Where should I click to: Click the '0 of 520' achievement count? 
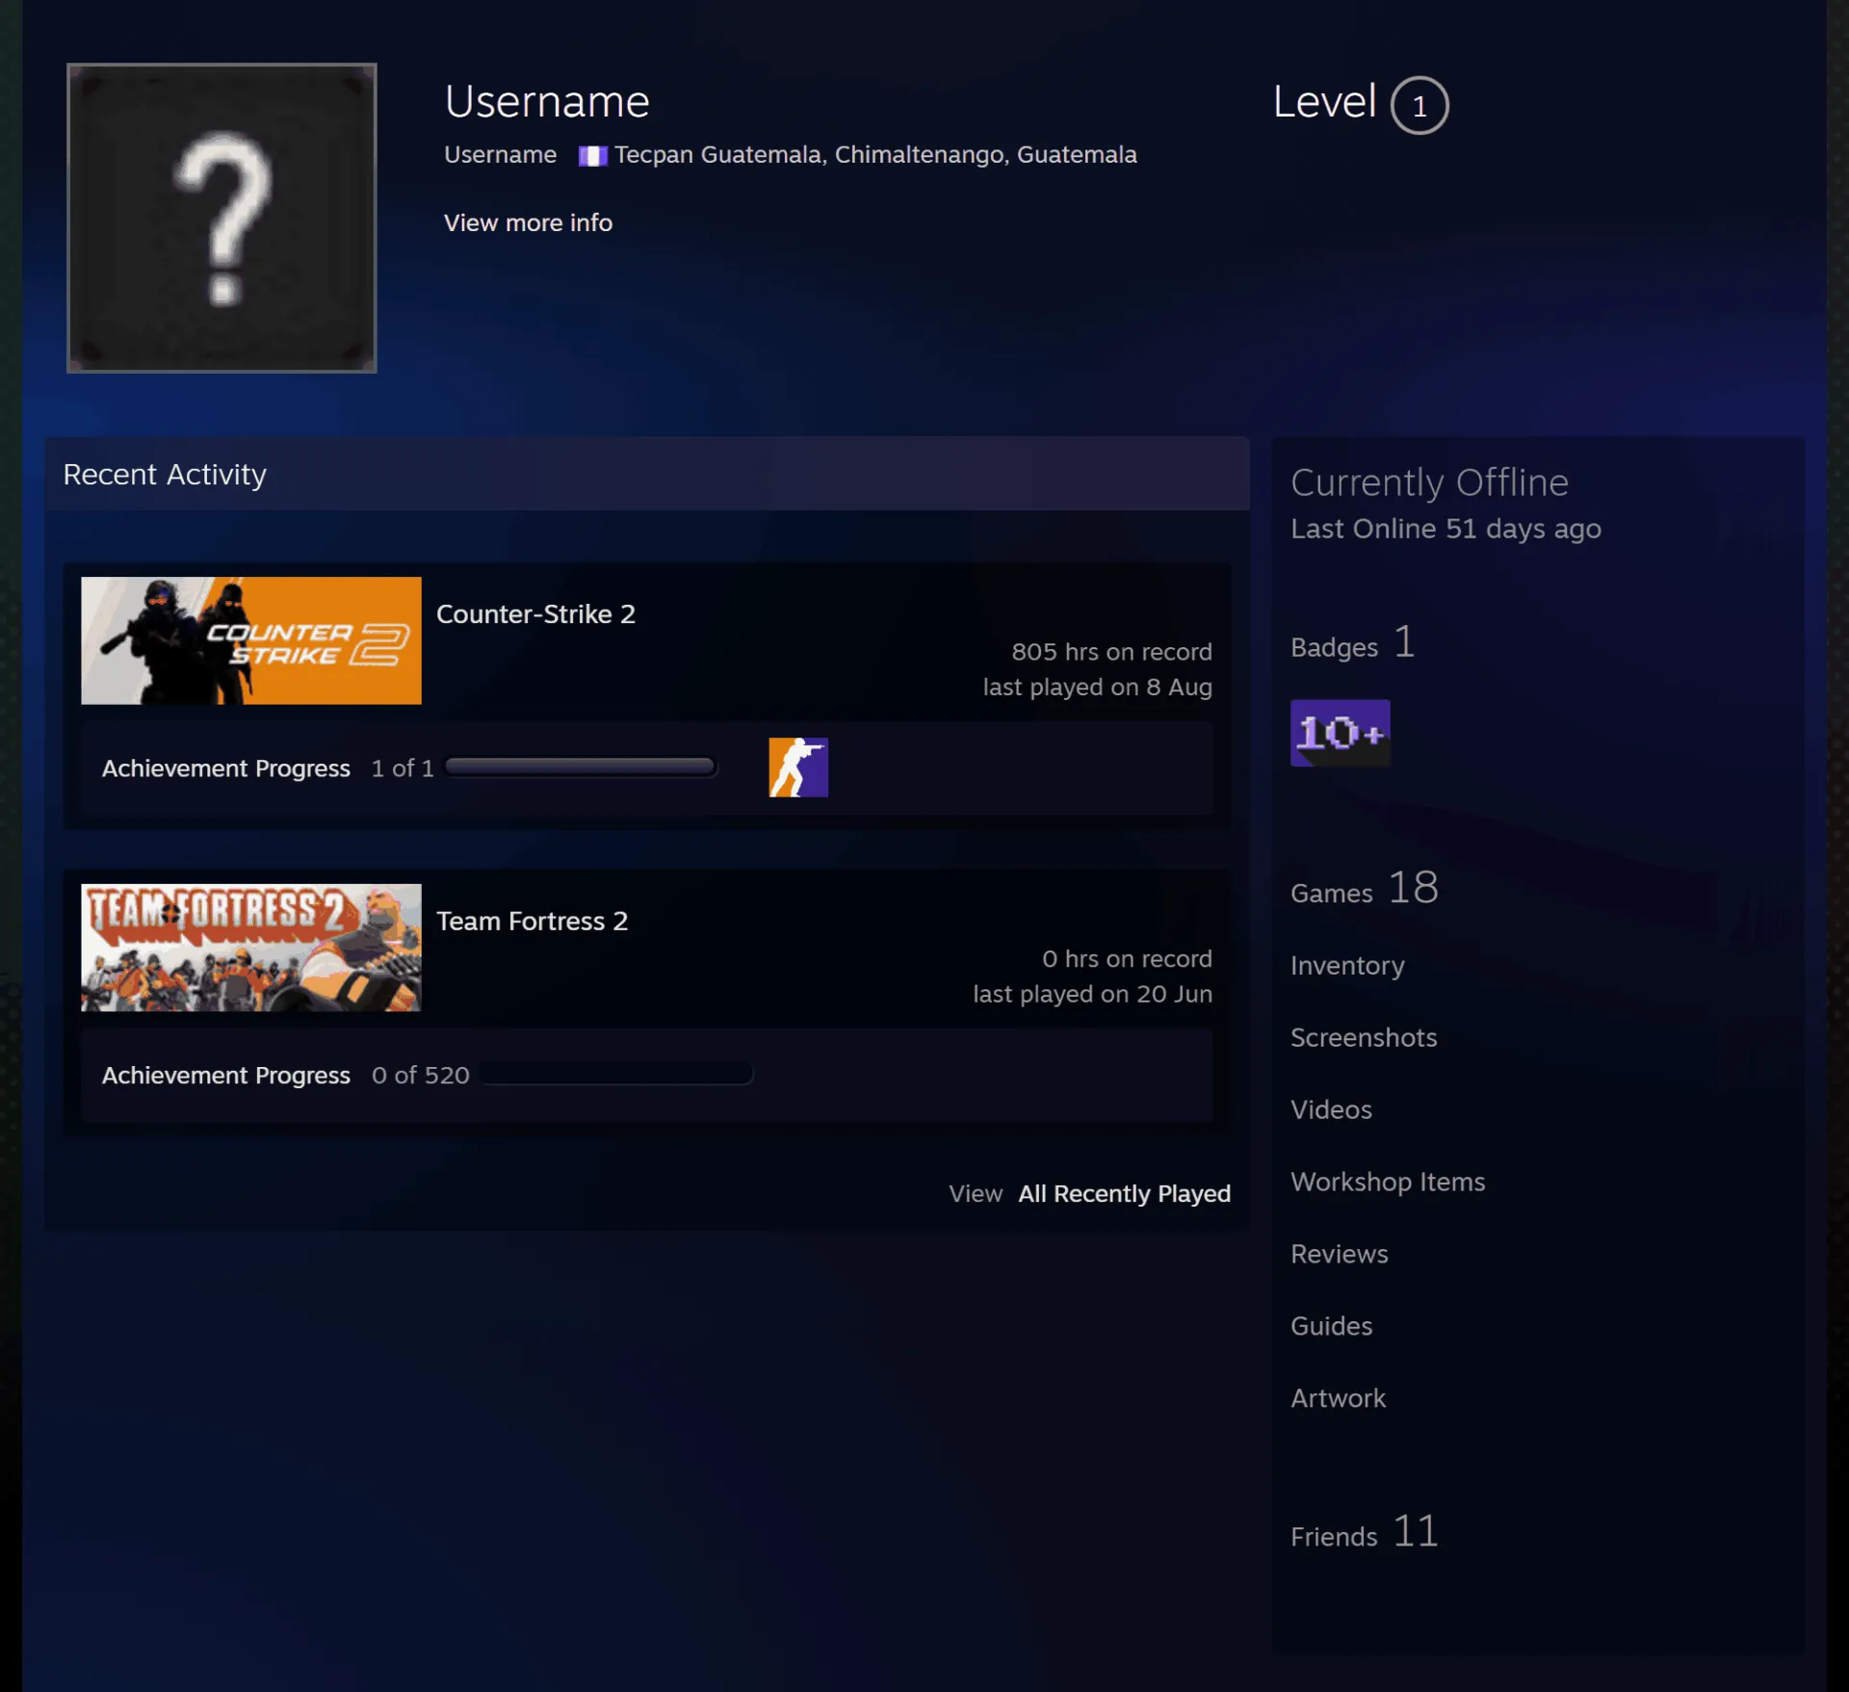(421, 1076)
